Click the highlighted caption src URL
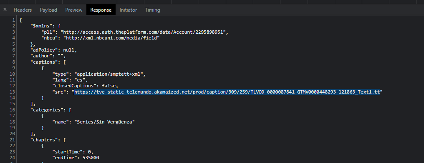424x163 pixels. tap(227, 92)
